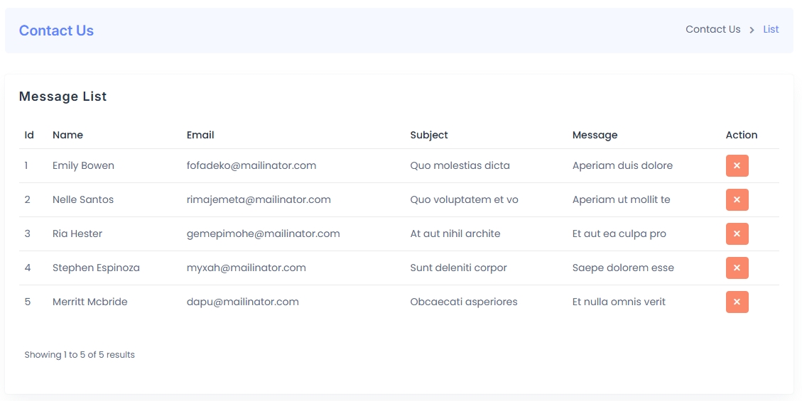Click message Et nulla omnis verit
The image size is (802, 401).
click(x=619, y=302)
